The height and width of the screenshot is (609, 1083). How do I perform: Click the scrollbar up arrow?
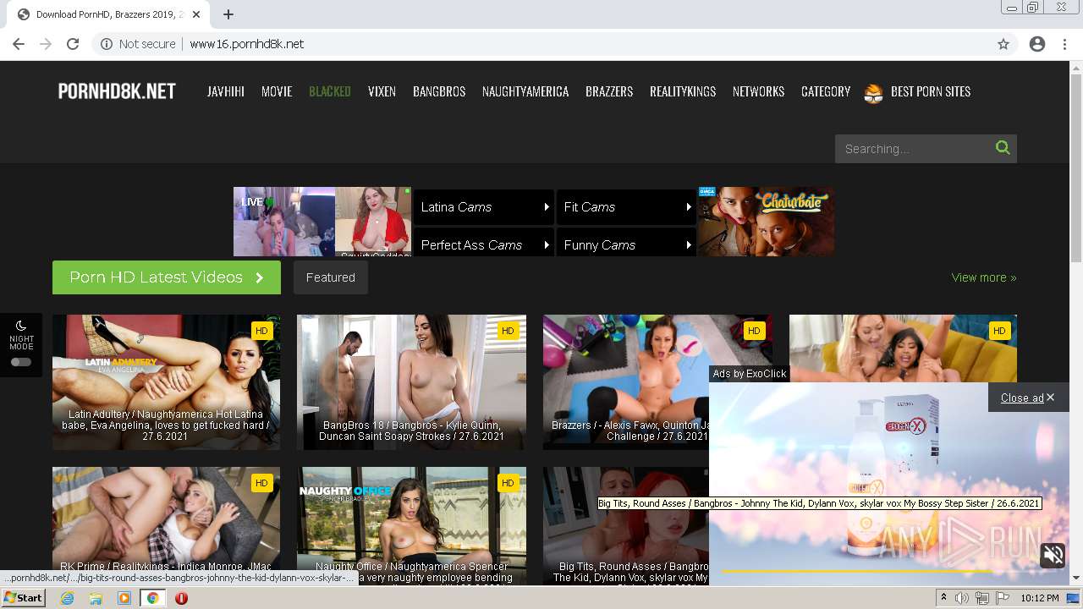1076,67
